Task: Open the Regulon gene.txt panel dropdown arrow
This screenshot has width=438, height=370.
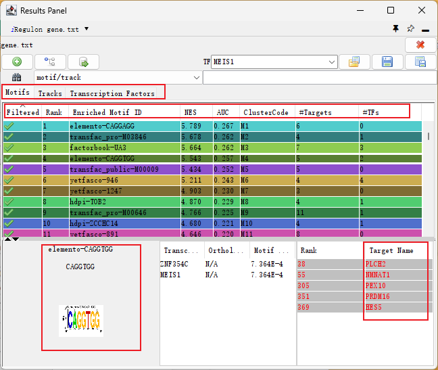Action: point(87,29)
